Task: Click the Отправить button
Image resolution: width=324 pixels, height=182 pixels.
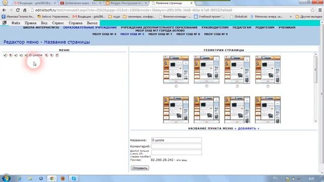Action: 140,168
